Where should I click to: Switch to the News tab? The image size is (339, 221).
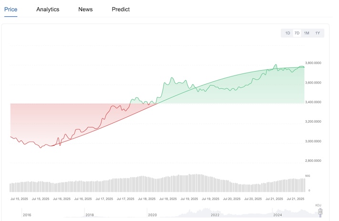tap(85, 9)
